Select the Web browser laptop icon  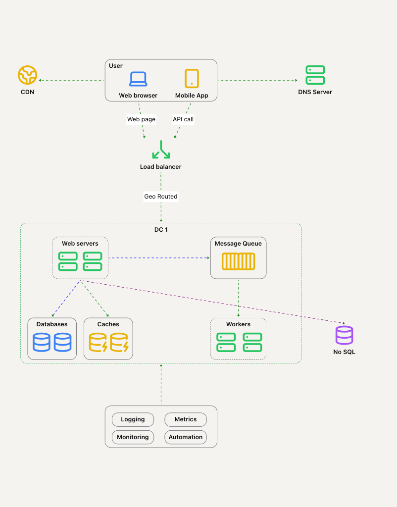point(138,79)
